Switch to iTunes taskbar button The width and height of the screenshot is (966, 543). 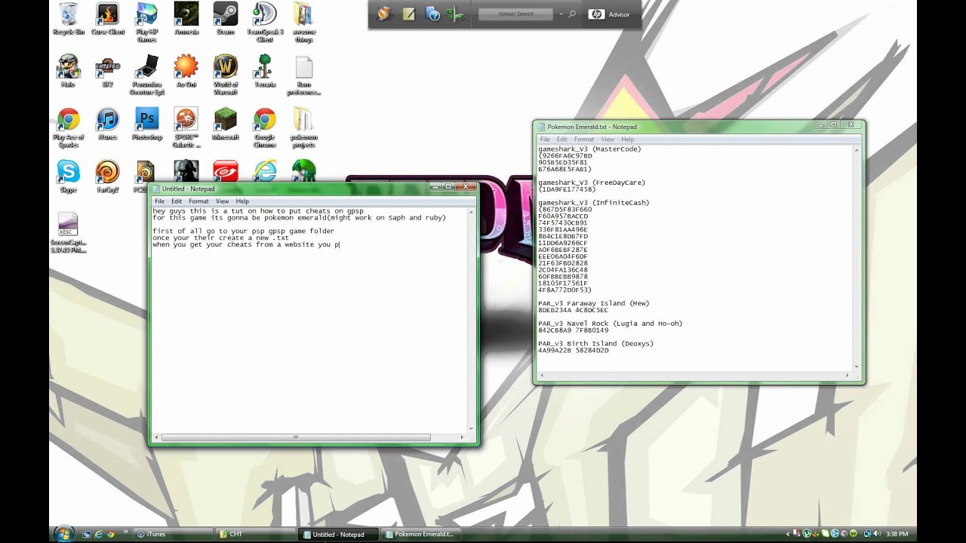tap(172, 534)
